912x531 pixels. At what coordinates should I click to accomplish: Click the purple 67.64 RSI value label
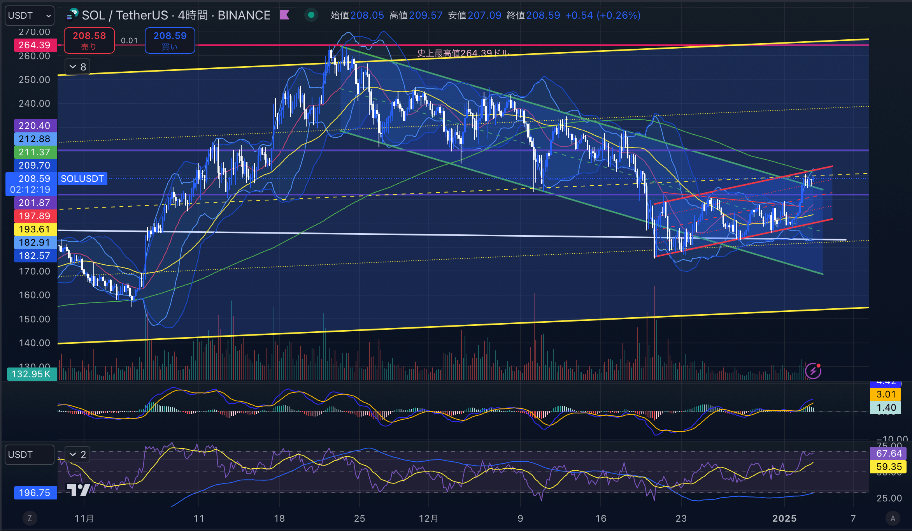(889, 454)
